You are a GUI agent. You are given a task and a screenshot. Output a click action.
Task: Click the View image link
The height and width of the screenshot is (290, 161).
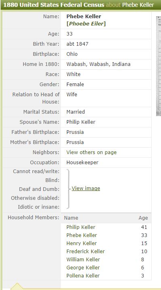click(86, 188)
